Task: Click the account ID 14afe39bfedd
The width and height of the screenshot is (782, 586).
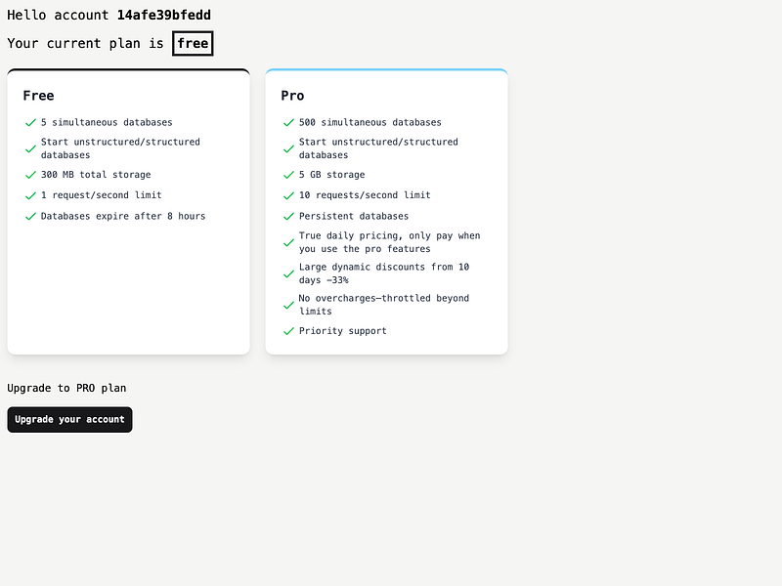Action: 163,16
